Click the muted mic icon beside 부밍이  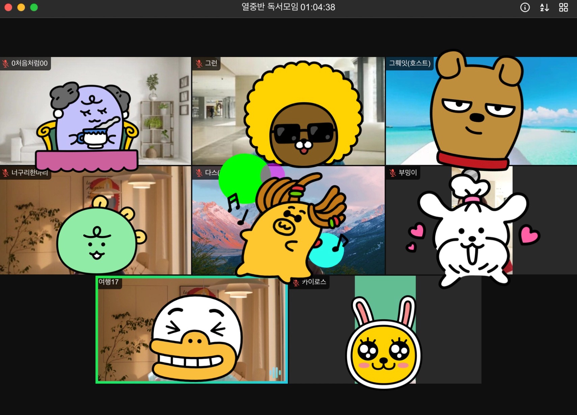[393, 173]
